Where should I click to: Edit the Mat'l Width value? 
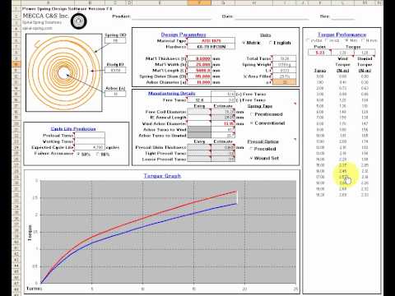coord(199,65)
